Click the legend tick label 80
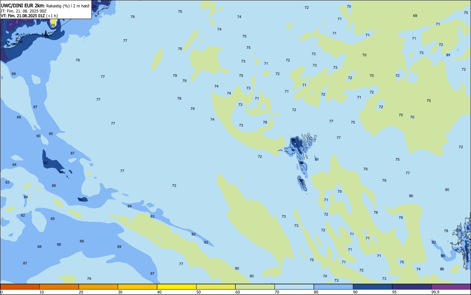The width and height of the screenshot is (471, 295). click(316, 292)
